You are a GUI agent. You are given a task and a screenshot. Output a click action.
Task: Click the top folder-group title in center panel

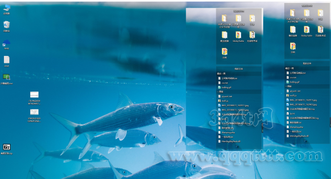pyautogui.click(x=239, y=11)
